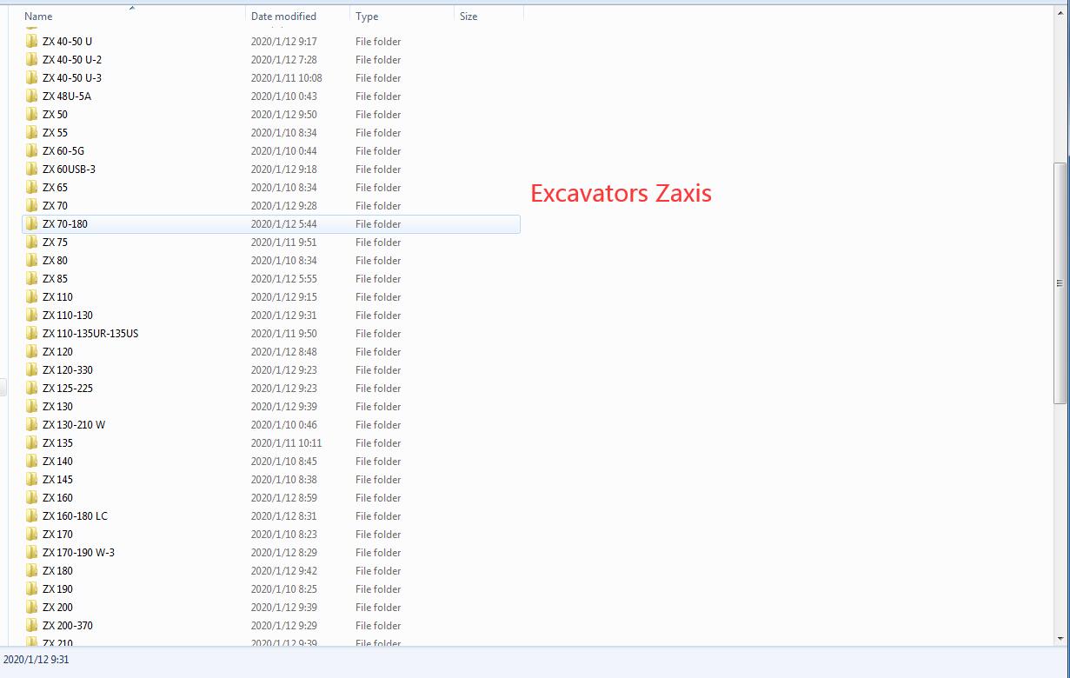
Task: Click the folder icon of ZX 135
Action: click(31, 442)
